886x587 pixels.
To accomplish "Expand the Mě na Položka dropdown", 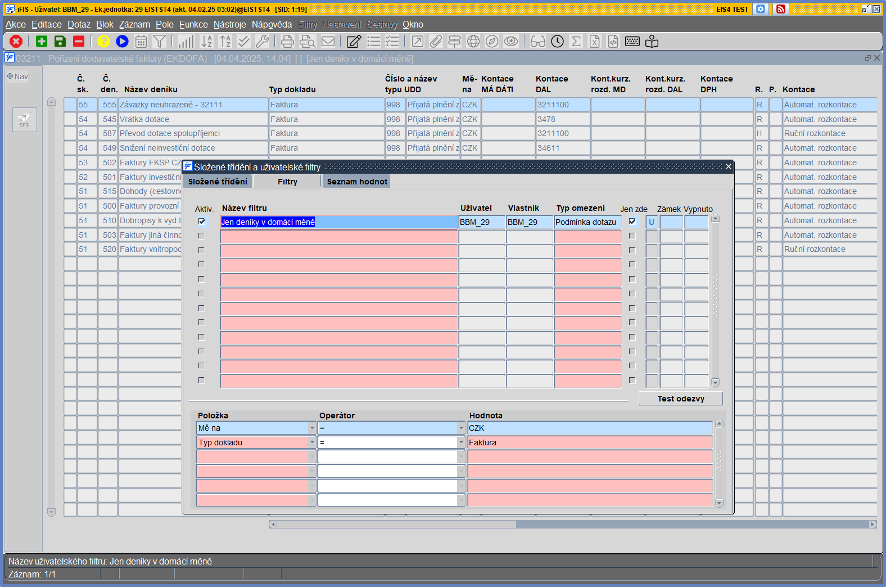I will (312, 428).
